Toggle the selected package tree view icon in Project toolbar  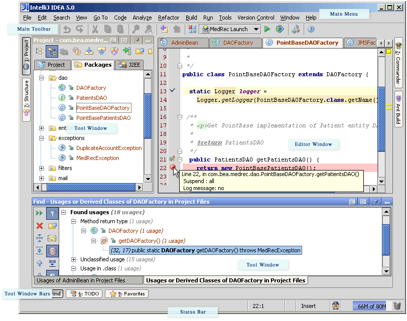pos(52,51)
